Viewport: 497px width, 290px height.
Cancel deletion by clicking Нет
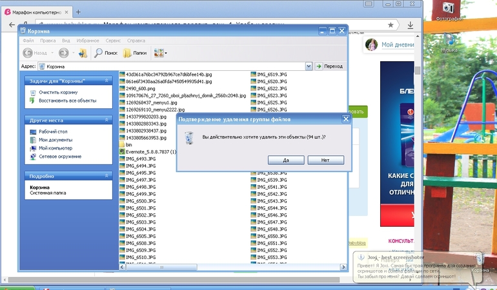click(325, 160)
